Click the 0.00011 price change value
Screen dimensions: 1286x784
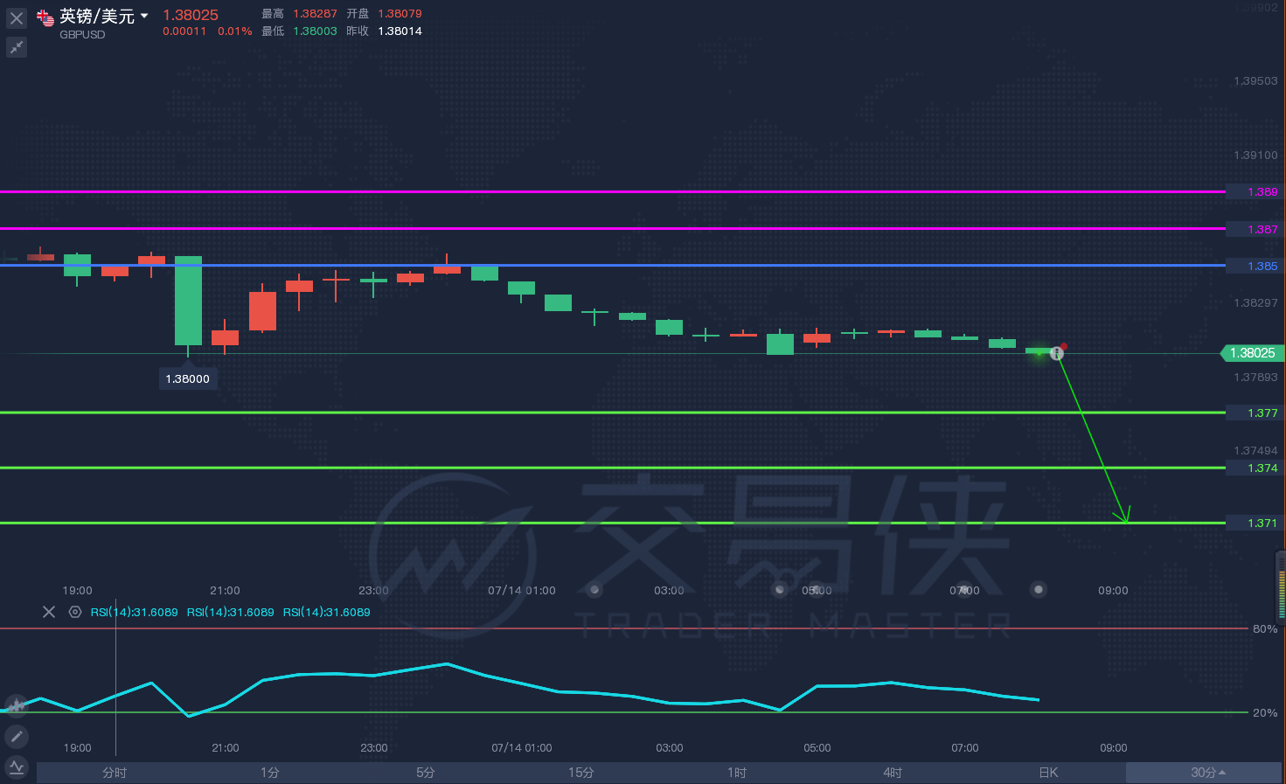pyautogui.click(x=184, y=31)
